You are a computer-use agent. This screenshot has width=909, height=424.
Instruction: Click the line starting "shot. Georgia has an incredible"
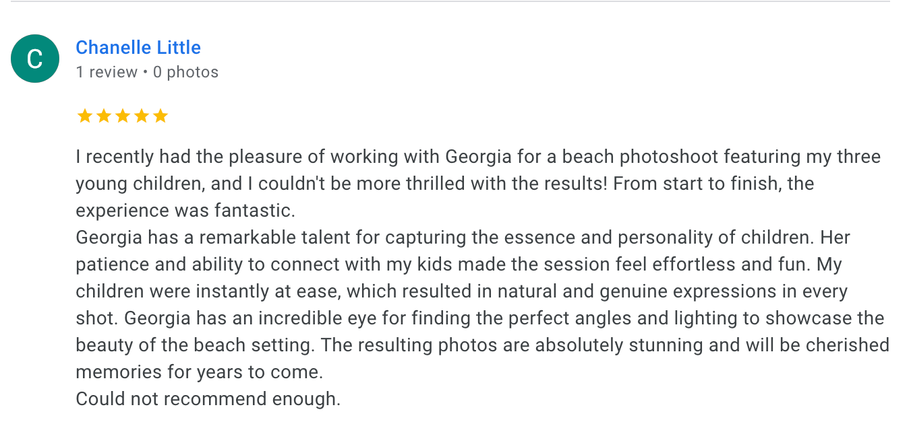click(479, 318)
